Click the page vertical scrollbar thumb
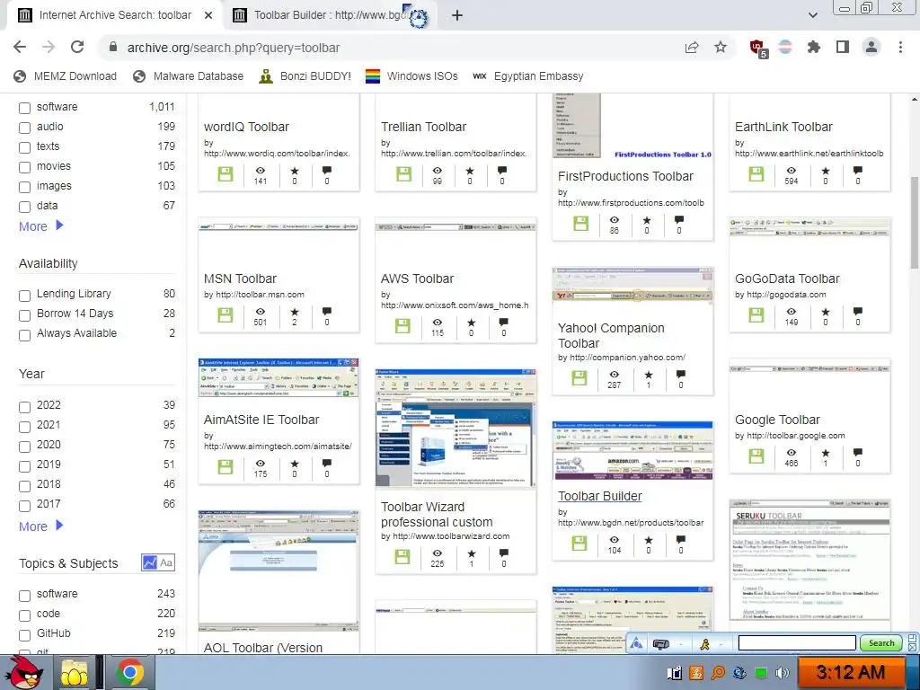The height and width of the screenshot is (690, 920). (914, 222)
